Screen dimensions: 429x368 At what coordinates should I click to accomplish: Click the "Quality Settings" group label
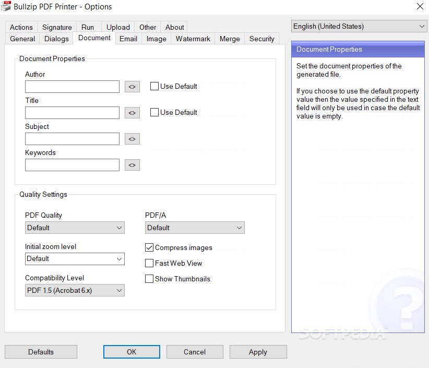(43, 194)
